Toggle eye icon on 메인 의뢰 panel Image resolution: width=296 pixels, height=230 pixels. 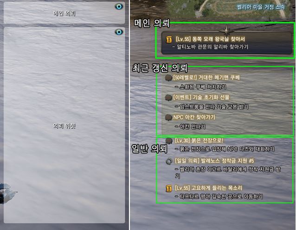point(119,7)
